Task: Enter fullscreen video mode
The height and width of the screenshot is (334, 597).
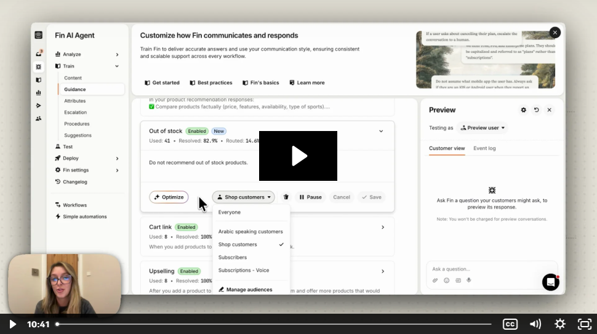Action: (584, 324)
